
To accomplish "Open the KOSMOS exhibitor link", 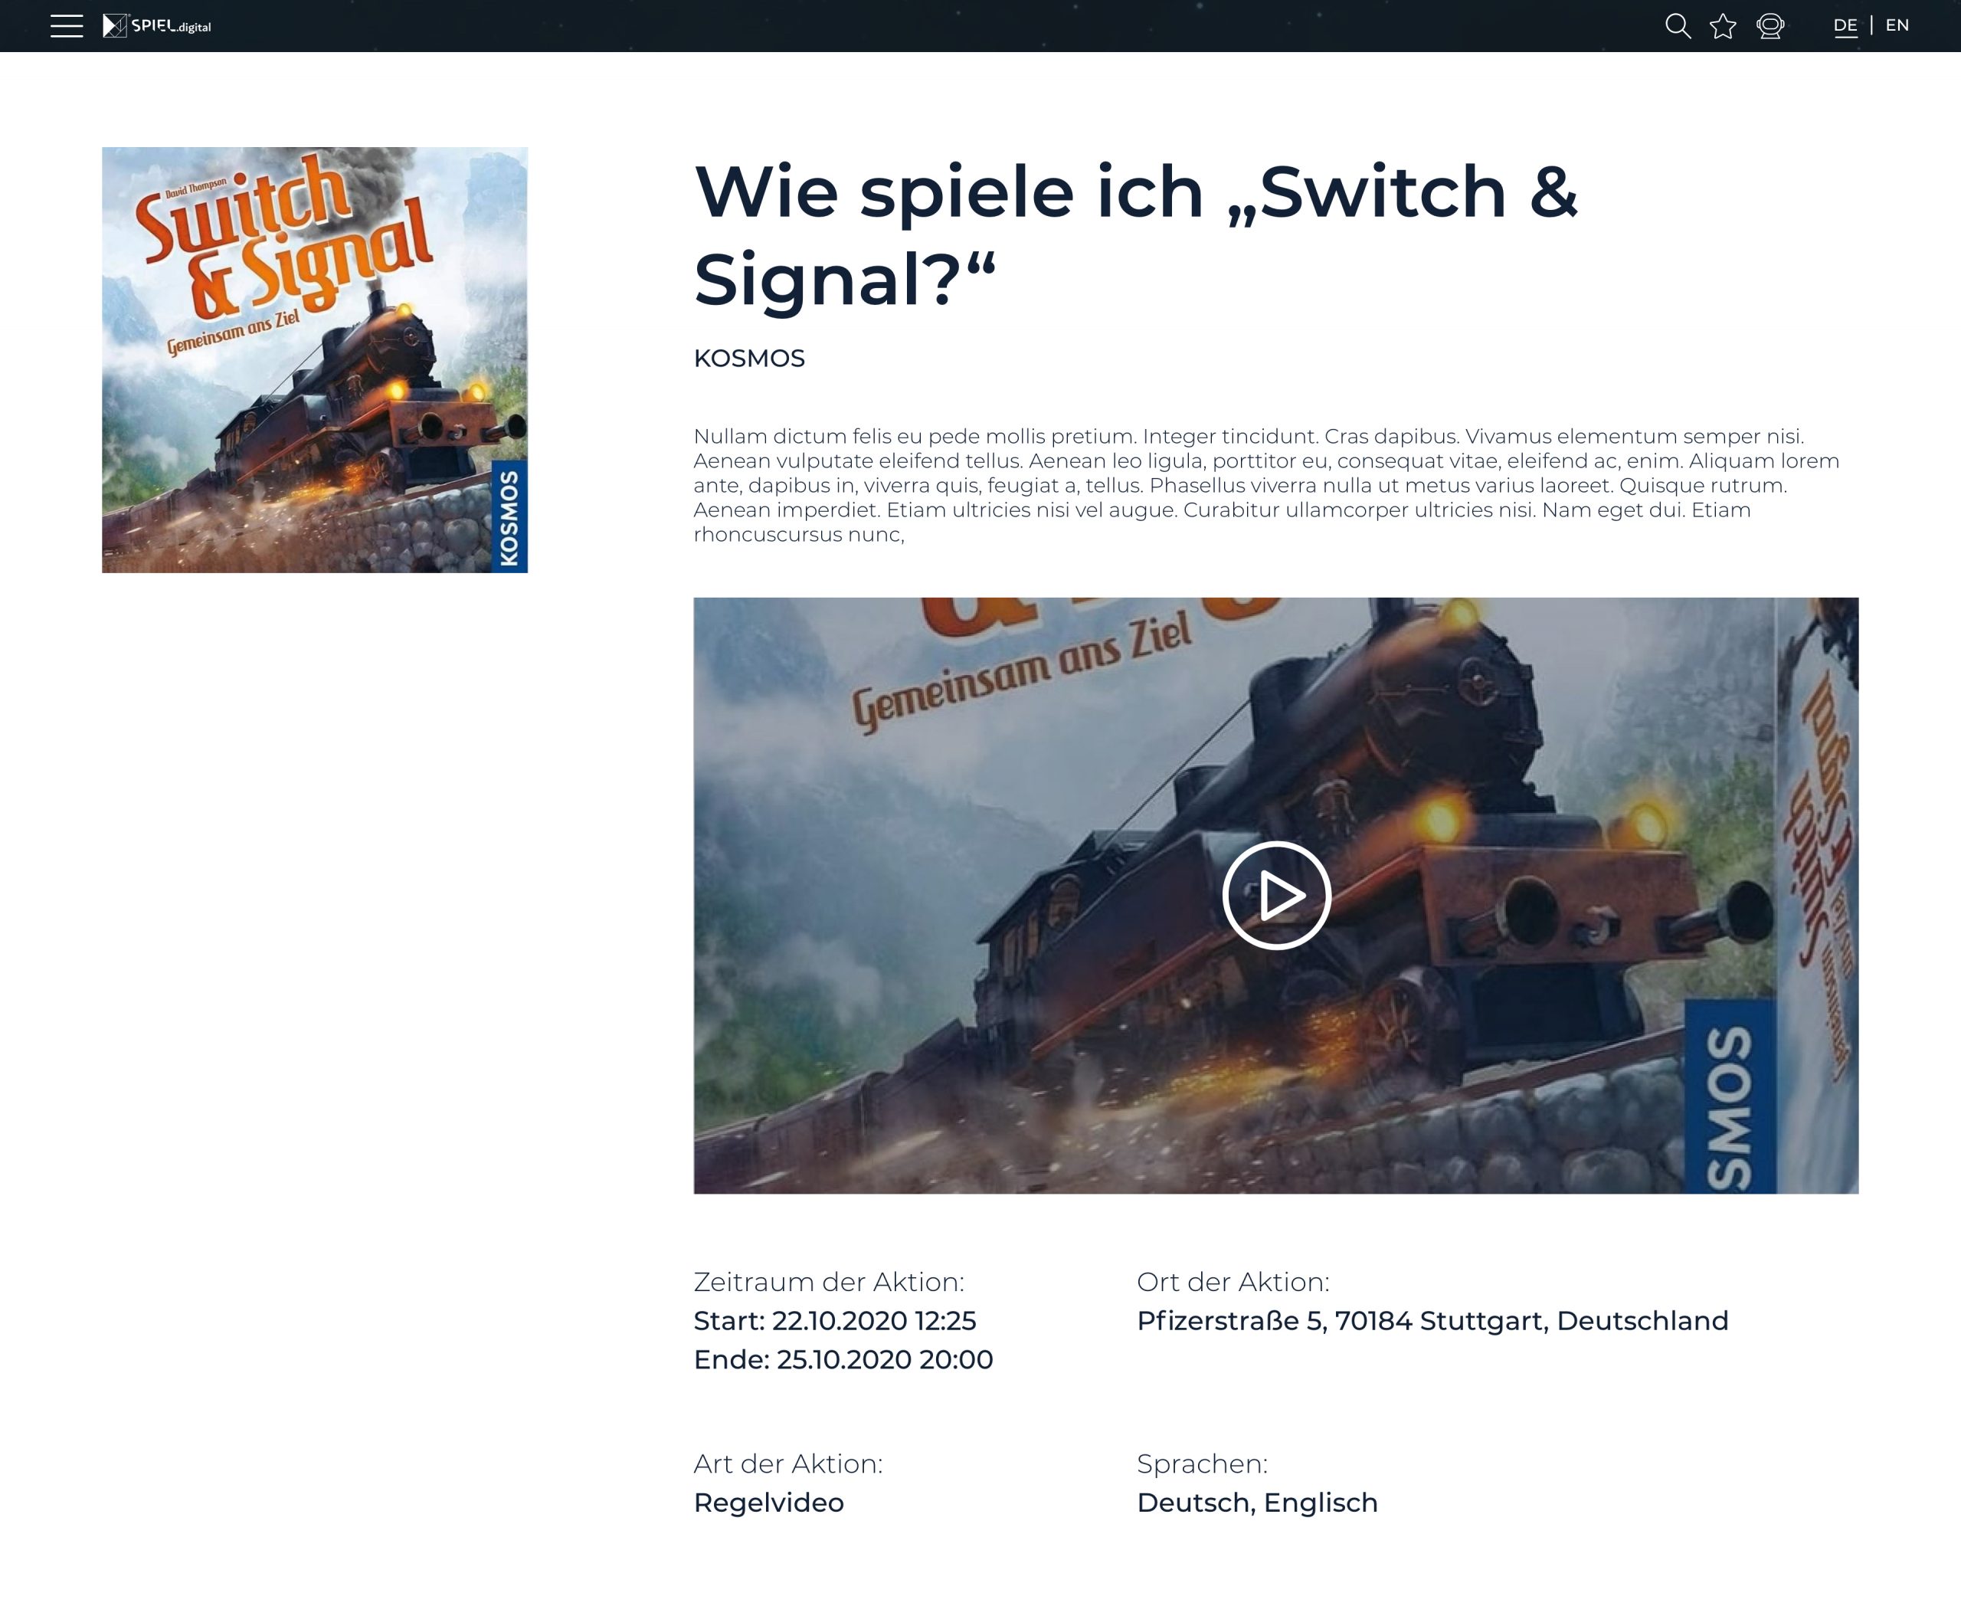I will [748, 359].
